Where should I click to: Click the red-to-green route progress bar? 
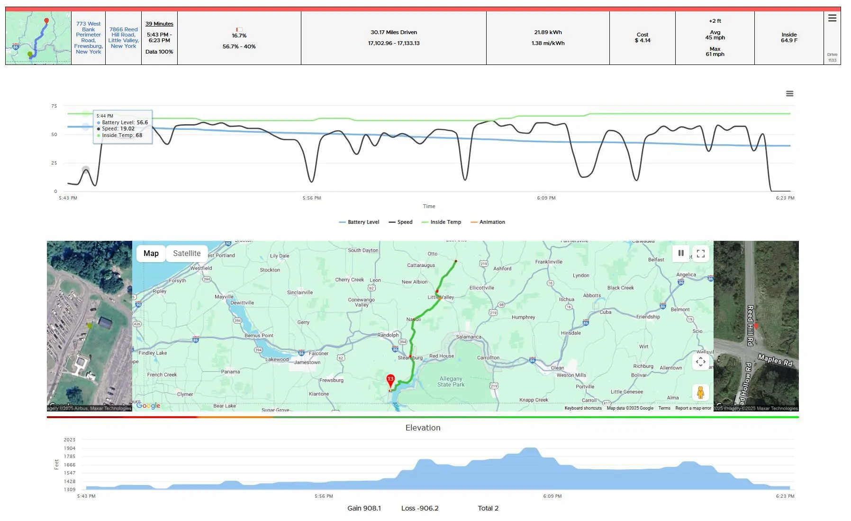[x=423, y=417]
